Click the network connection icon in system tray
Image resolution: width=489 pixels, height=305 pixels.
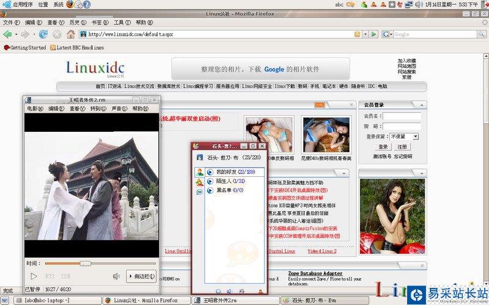[x=409, y=4]
